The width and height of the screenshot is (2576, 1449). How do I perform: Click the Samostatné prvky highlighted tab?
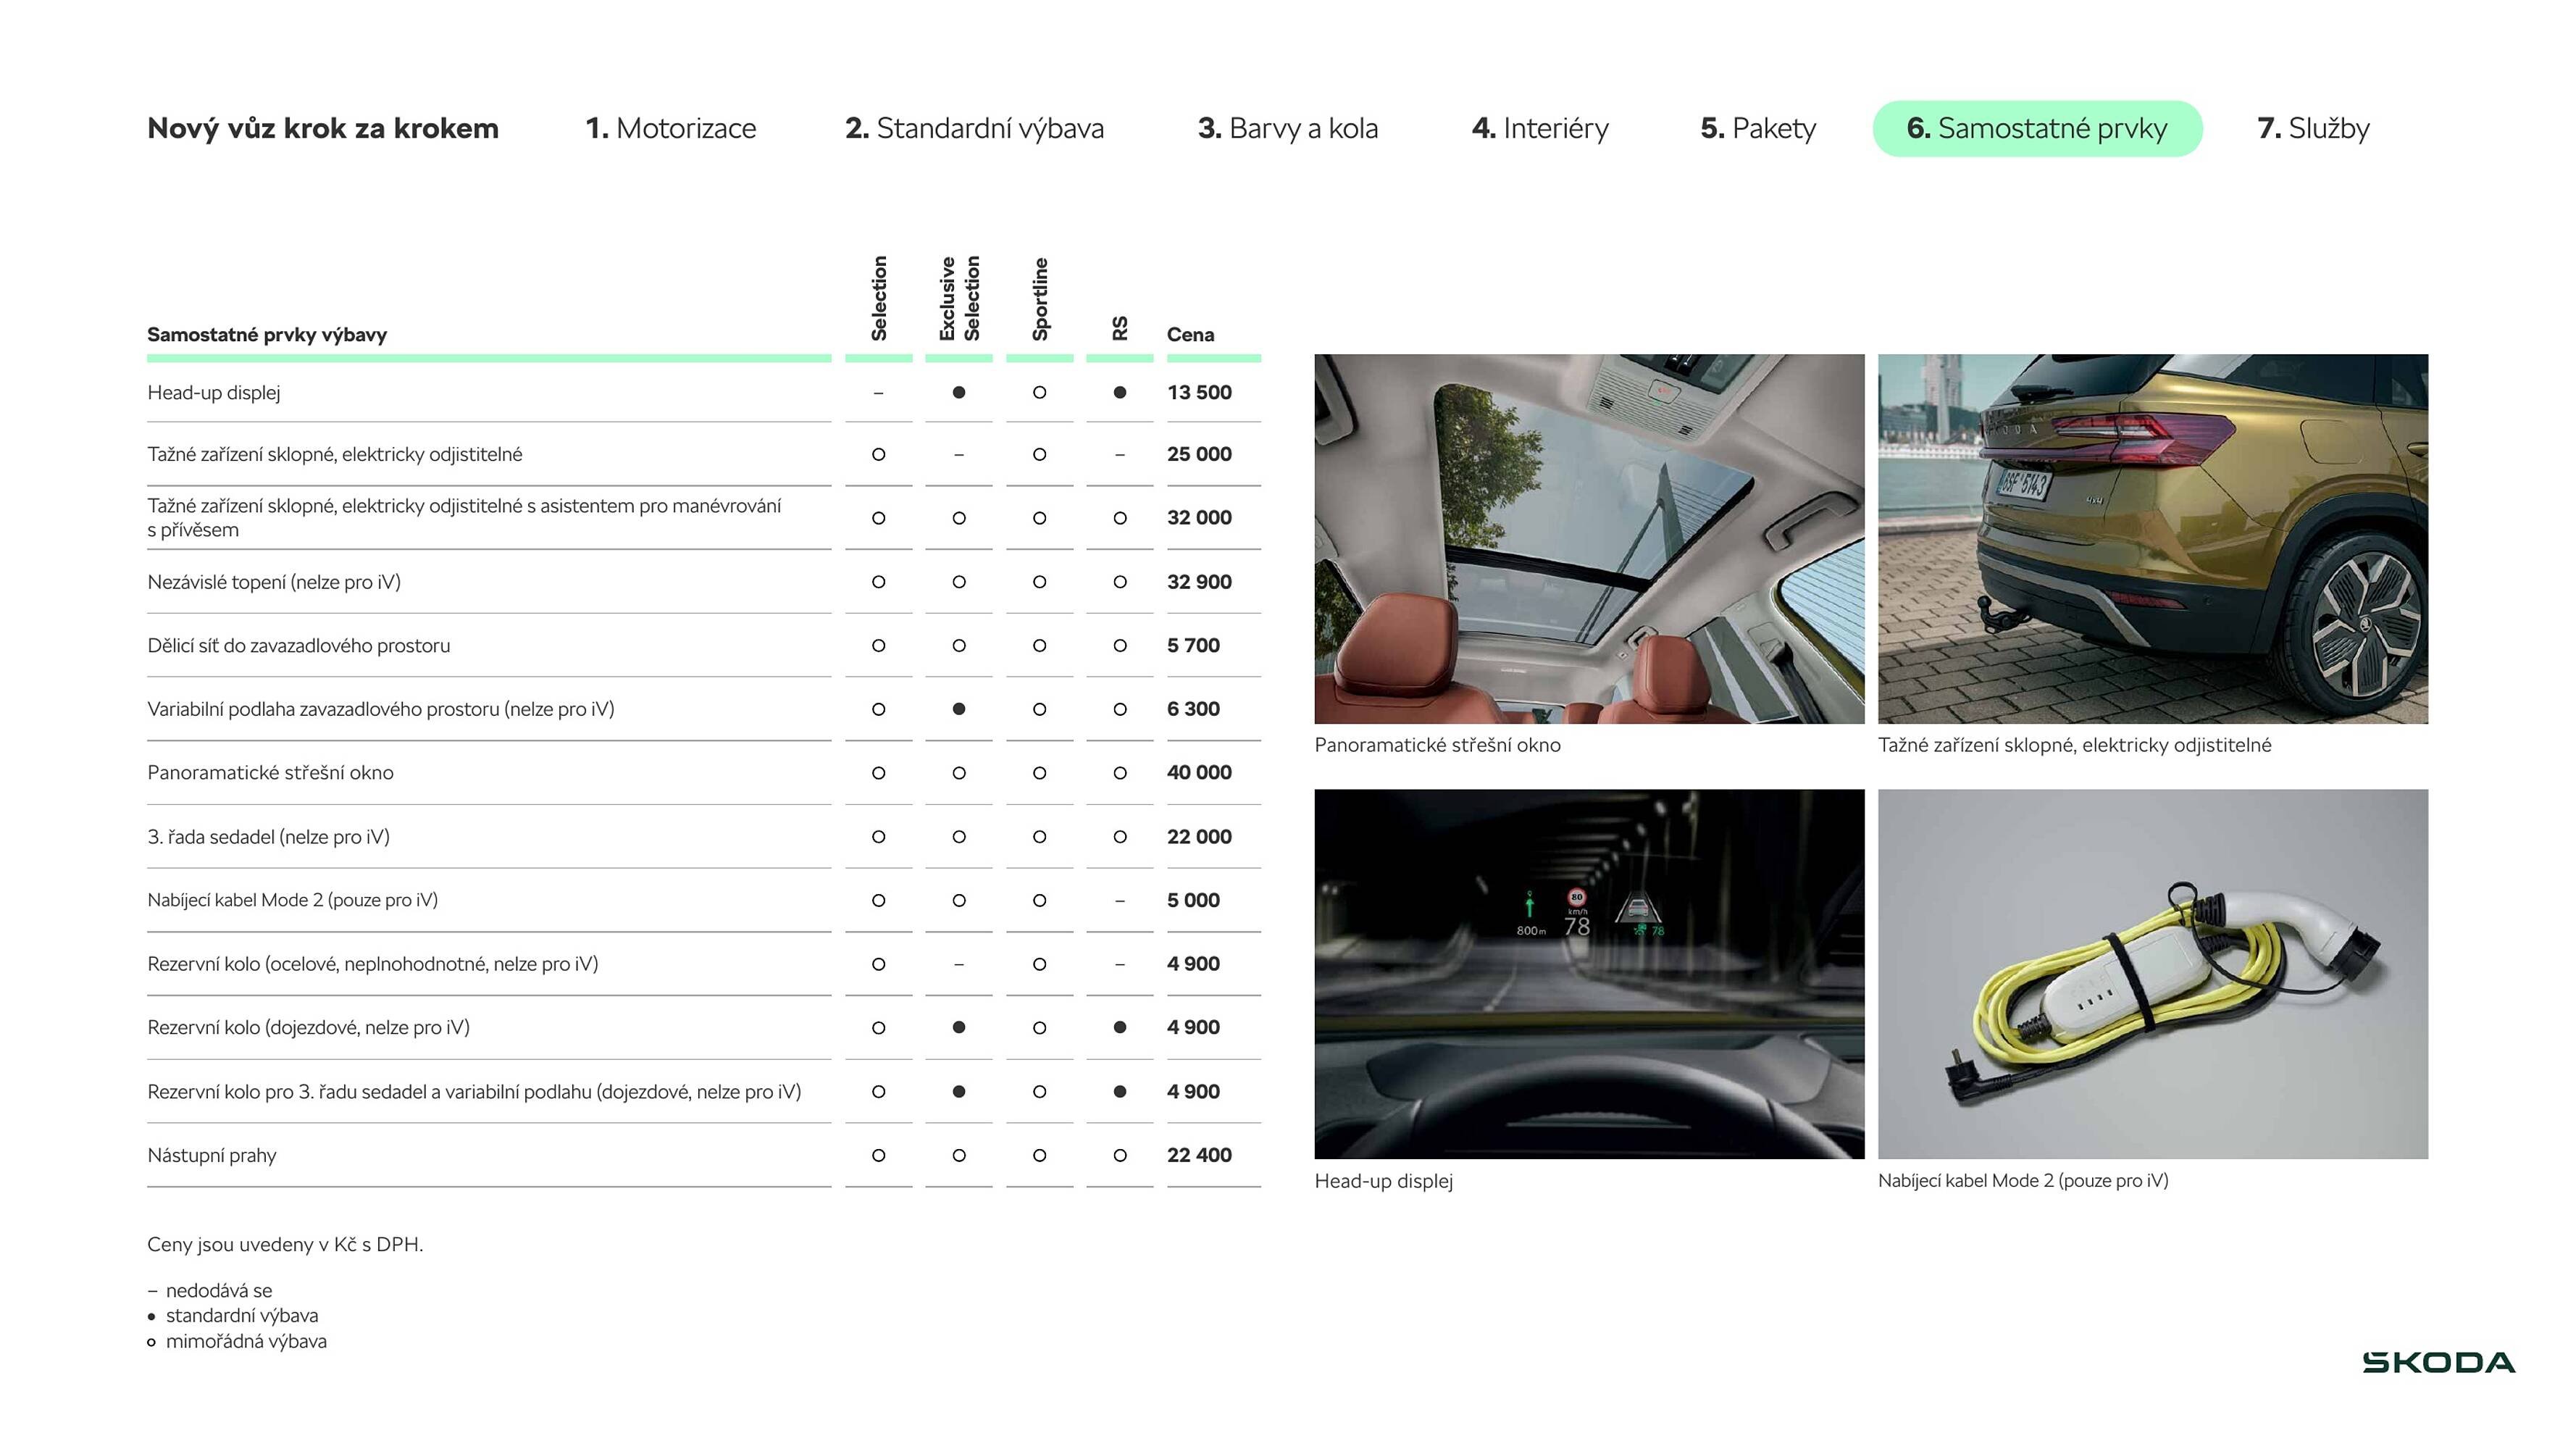pos(2036,128)
